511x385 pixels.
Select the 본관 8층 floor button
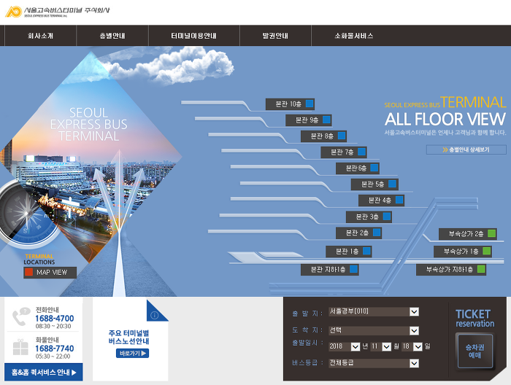323,136
